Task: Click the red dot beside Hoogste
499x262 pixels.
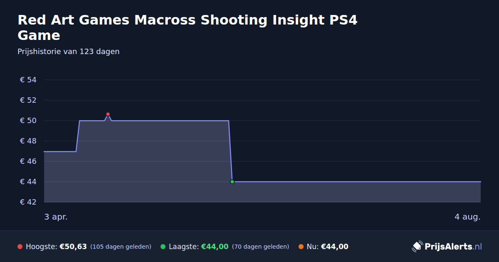Action: (20, 247)
